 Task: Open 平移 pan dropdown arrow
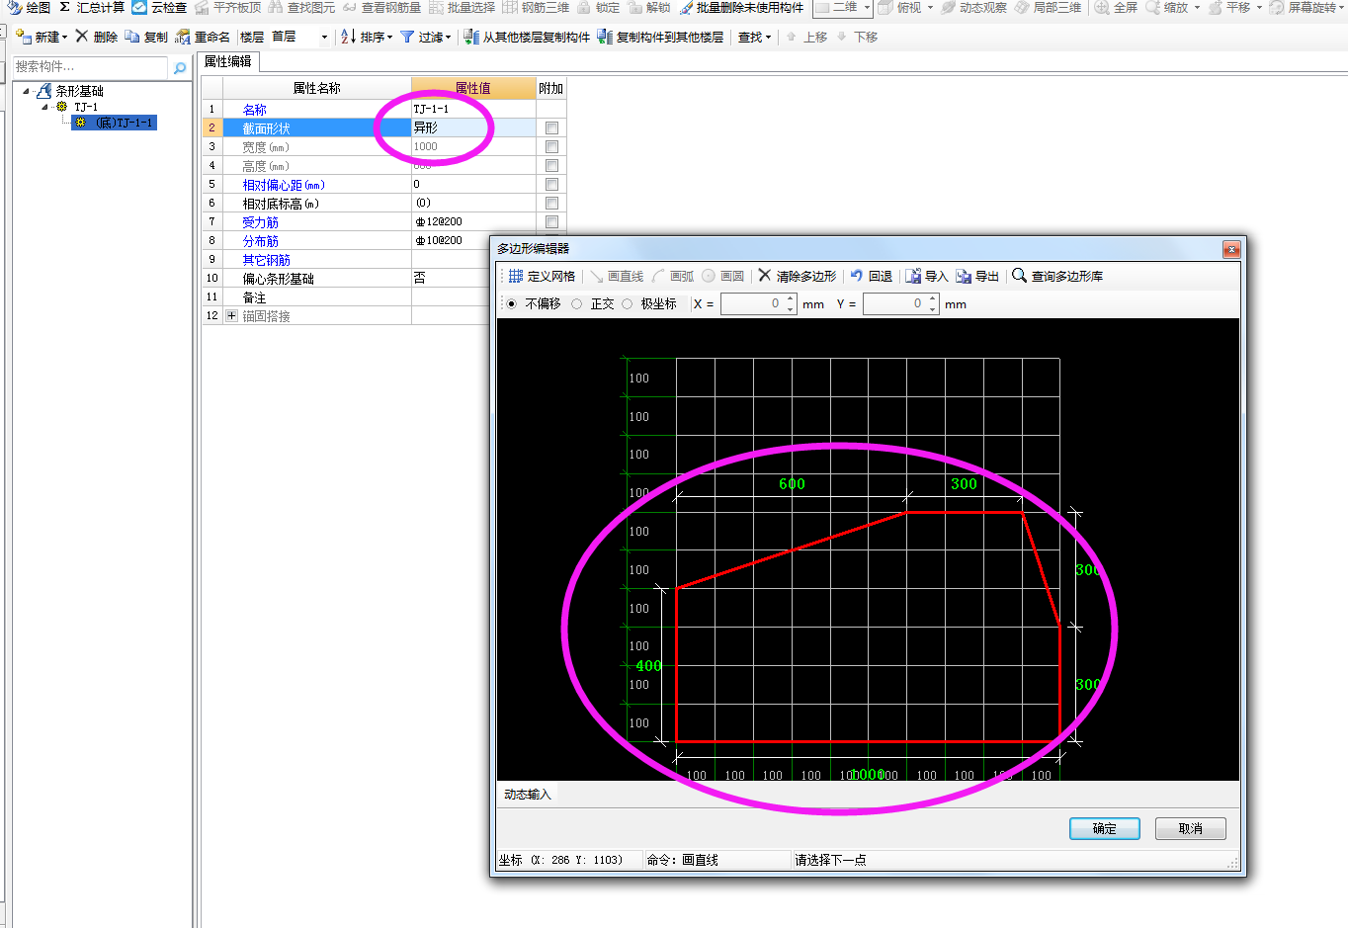click(x=1259, y=7)
